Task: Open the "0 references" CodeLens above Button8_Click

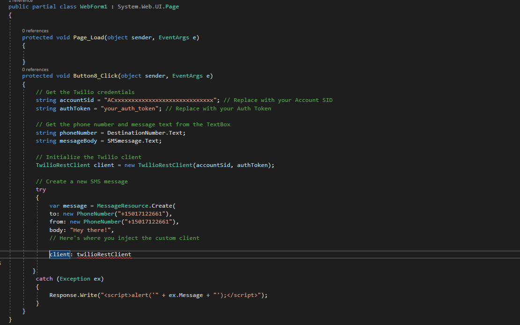Action: pos(35,69)
